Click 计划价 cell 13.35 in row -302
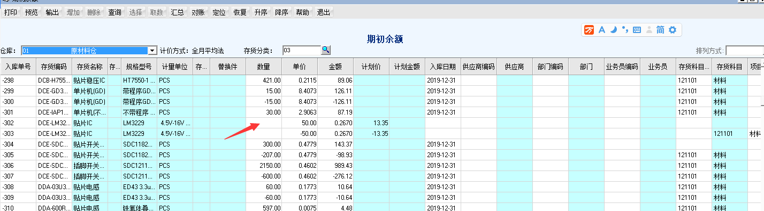This screenshot has width=764, height=211. pos(371,123)
